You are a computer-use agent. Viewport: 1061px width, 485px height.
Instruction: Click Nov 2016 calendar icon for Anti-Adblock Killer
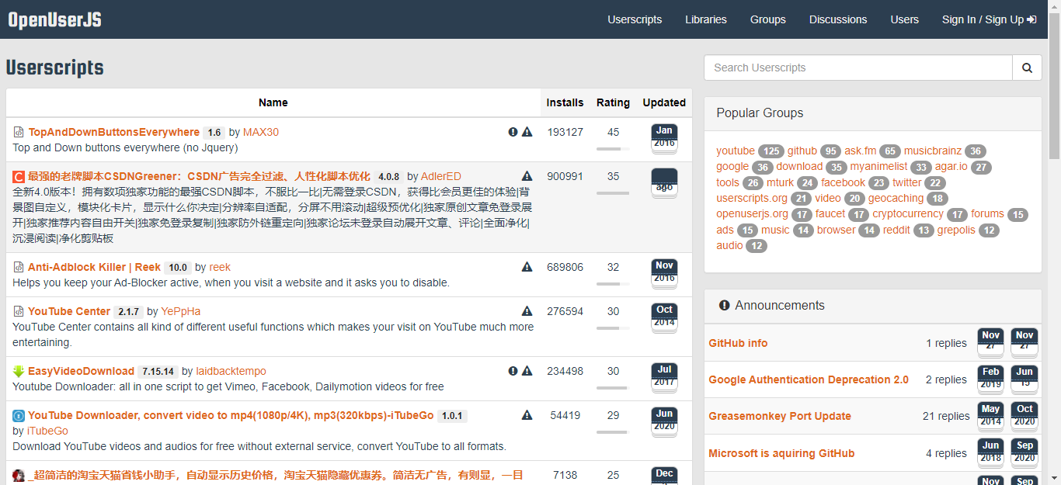click(664, 274)
